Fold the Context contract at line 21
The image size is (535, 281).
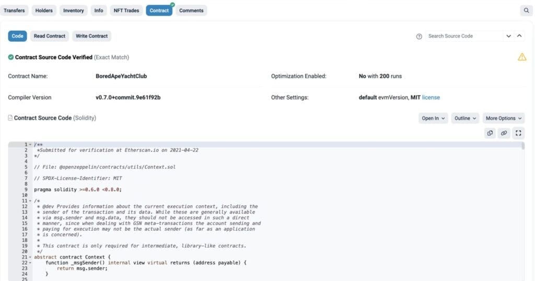30,257
